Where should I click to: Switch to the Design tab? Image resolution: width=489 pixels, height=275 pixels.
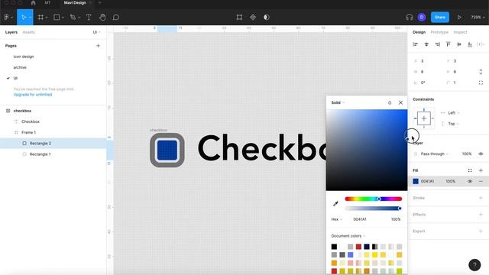click(x=419, y=32)
